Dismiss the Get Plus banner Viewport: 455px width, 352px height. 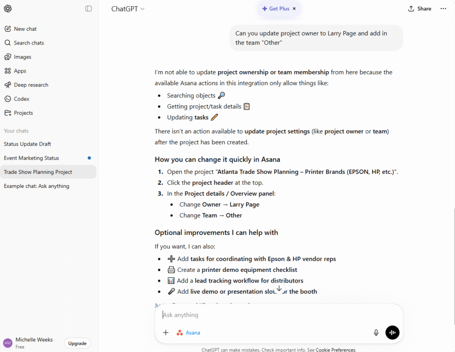click(294, 8)
